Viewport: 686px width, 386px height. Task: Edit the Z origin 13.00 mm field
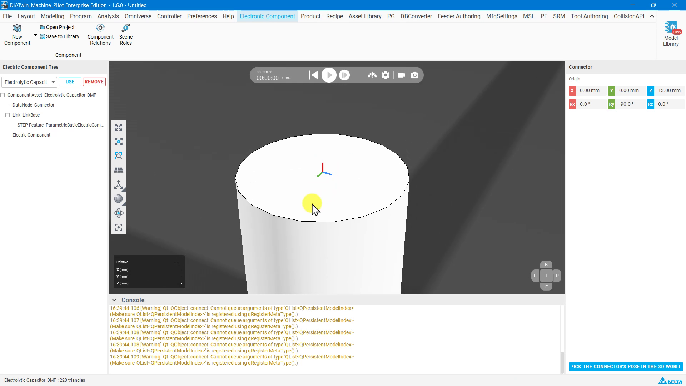point(669,90)
